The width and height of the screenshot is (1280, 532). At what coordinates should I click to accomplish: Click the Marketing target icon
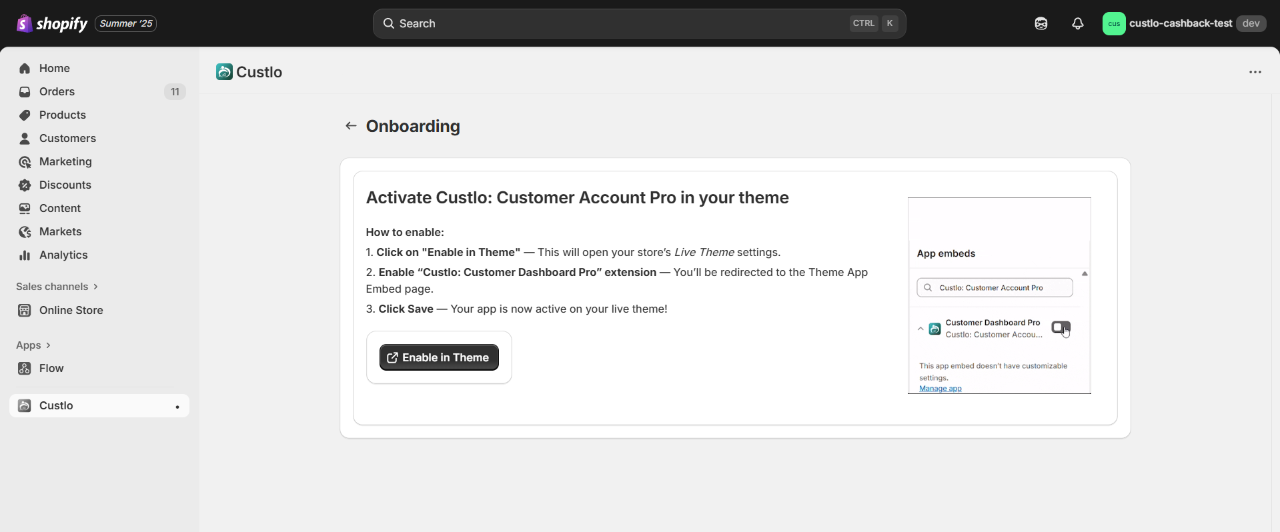click(x=25, y=161)
